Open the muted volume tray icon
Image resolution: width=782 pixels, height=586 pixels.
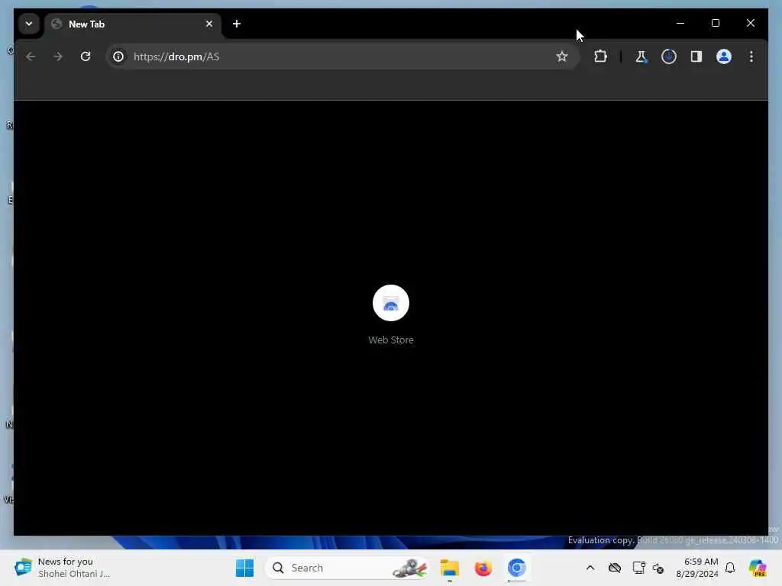click(658, 568)
